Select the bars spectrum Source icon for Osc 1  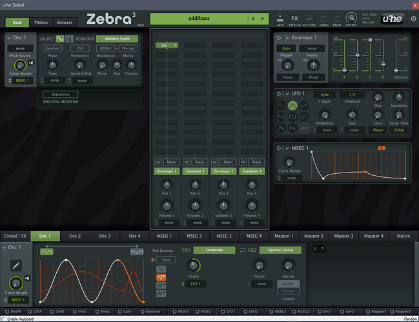click(x=69, y=39)
